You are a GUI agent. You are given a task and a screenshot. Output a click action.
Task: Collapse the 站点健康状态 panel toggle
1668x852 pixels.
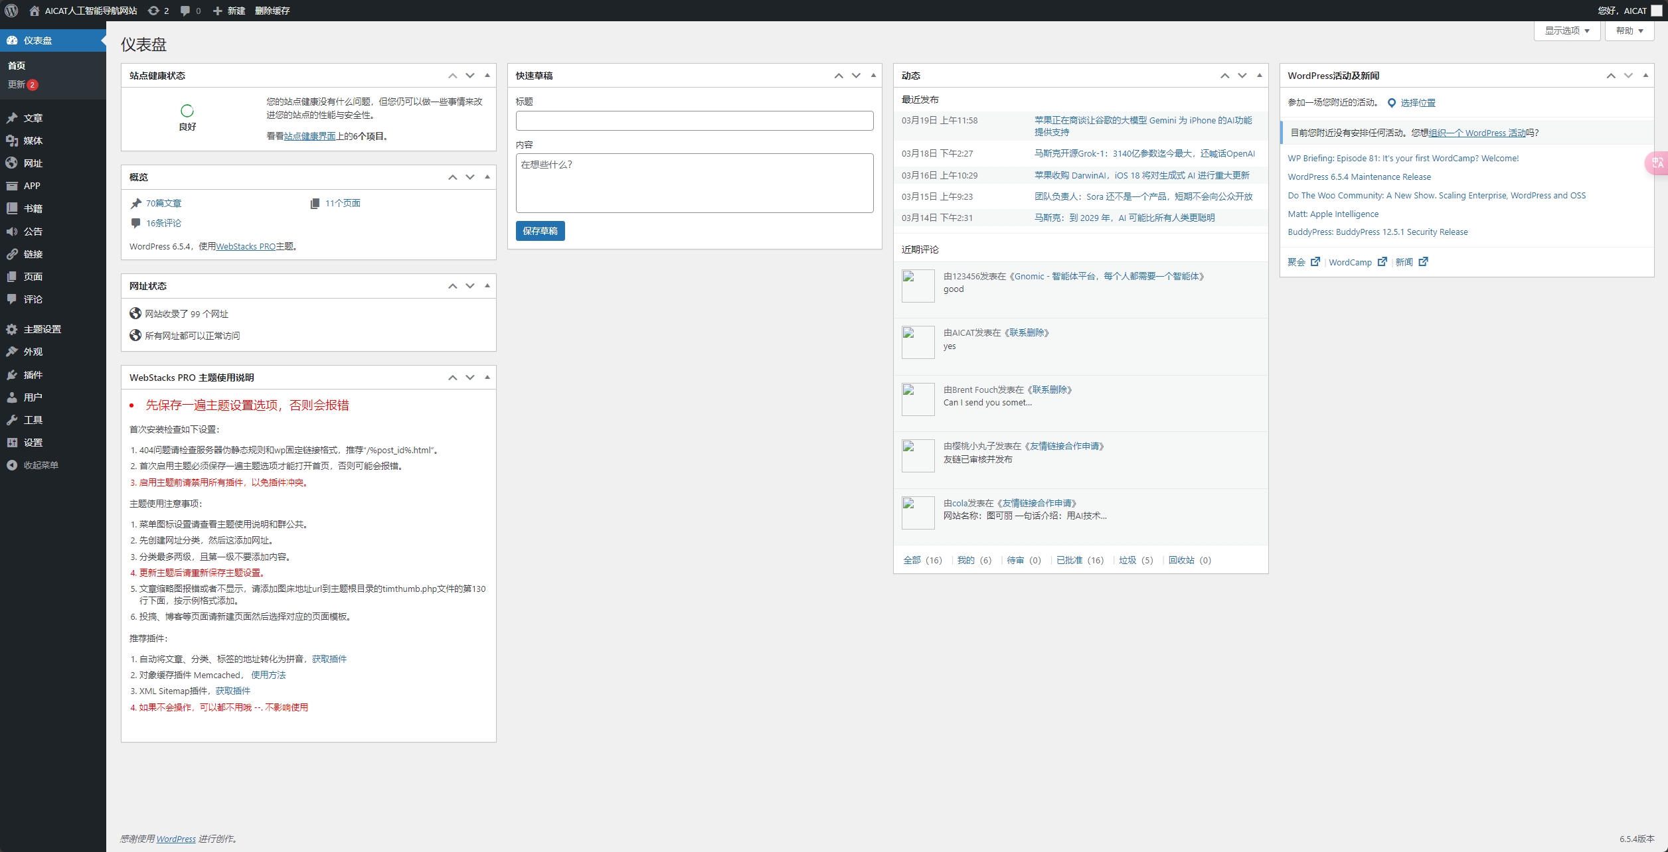(487, 76)
